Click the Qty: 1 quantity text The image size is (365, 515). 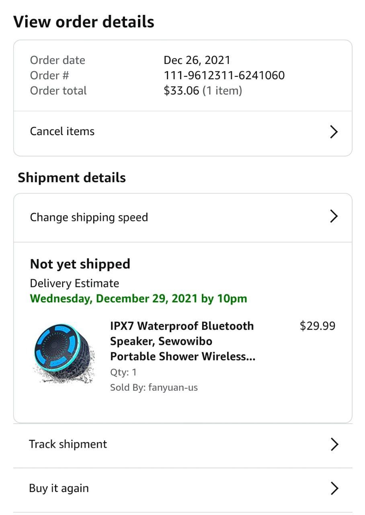click(123, 372)
